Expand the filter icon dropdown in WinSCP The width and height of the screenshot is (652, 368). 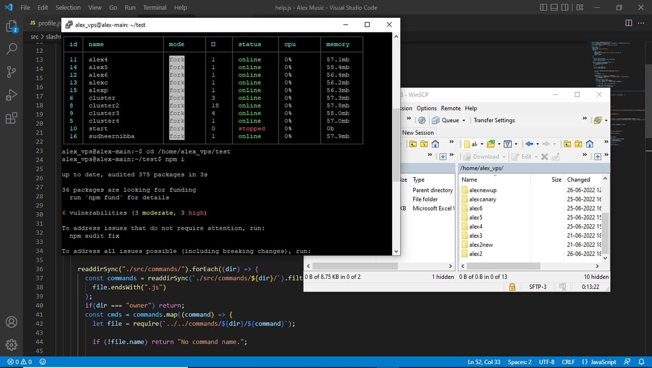[x=516, y=144]
